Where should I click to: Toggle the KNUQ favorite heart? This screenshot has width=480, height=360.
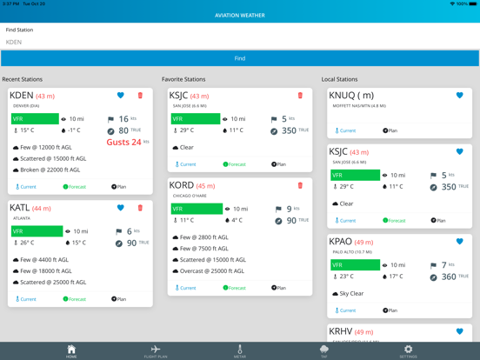[x=459, y=95]
